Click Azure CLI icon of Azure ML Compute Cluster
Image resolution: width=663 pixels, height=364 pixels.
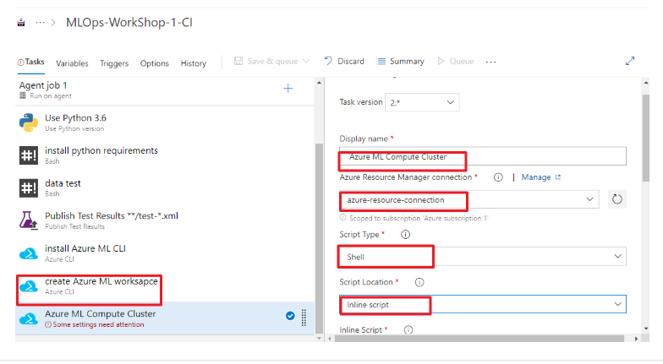point(29,318)
